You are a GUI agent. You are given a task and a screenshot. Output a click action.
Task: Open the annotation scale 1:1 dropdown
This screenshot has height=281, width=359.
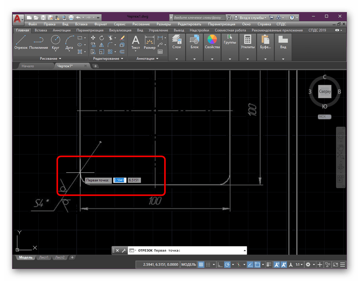(x=299, y=264)
